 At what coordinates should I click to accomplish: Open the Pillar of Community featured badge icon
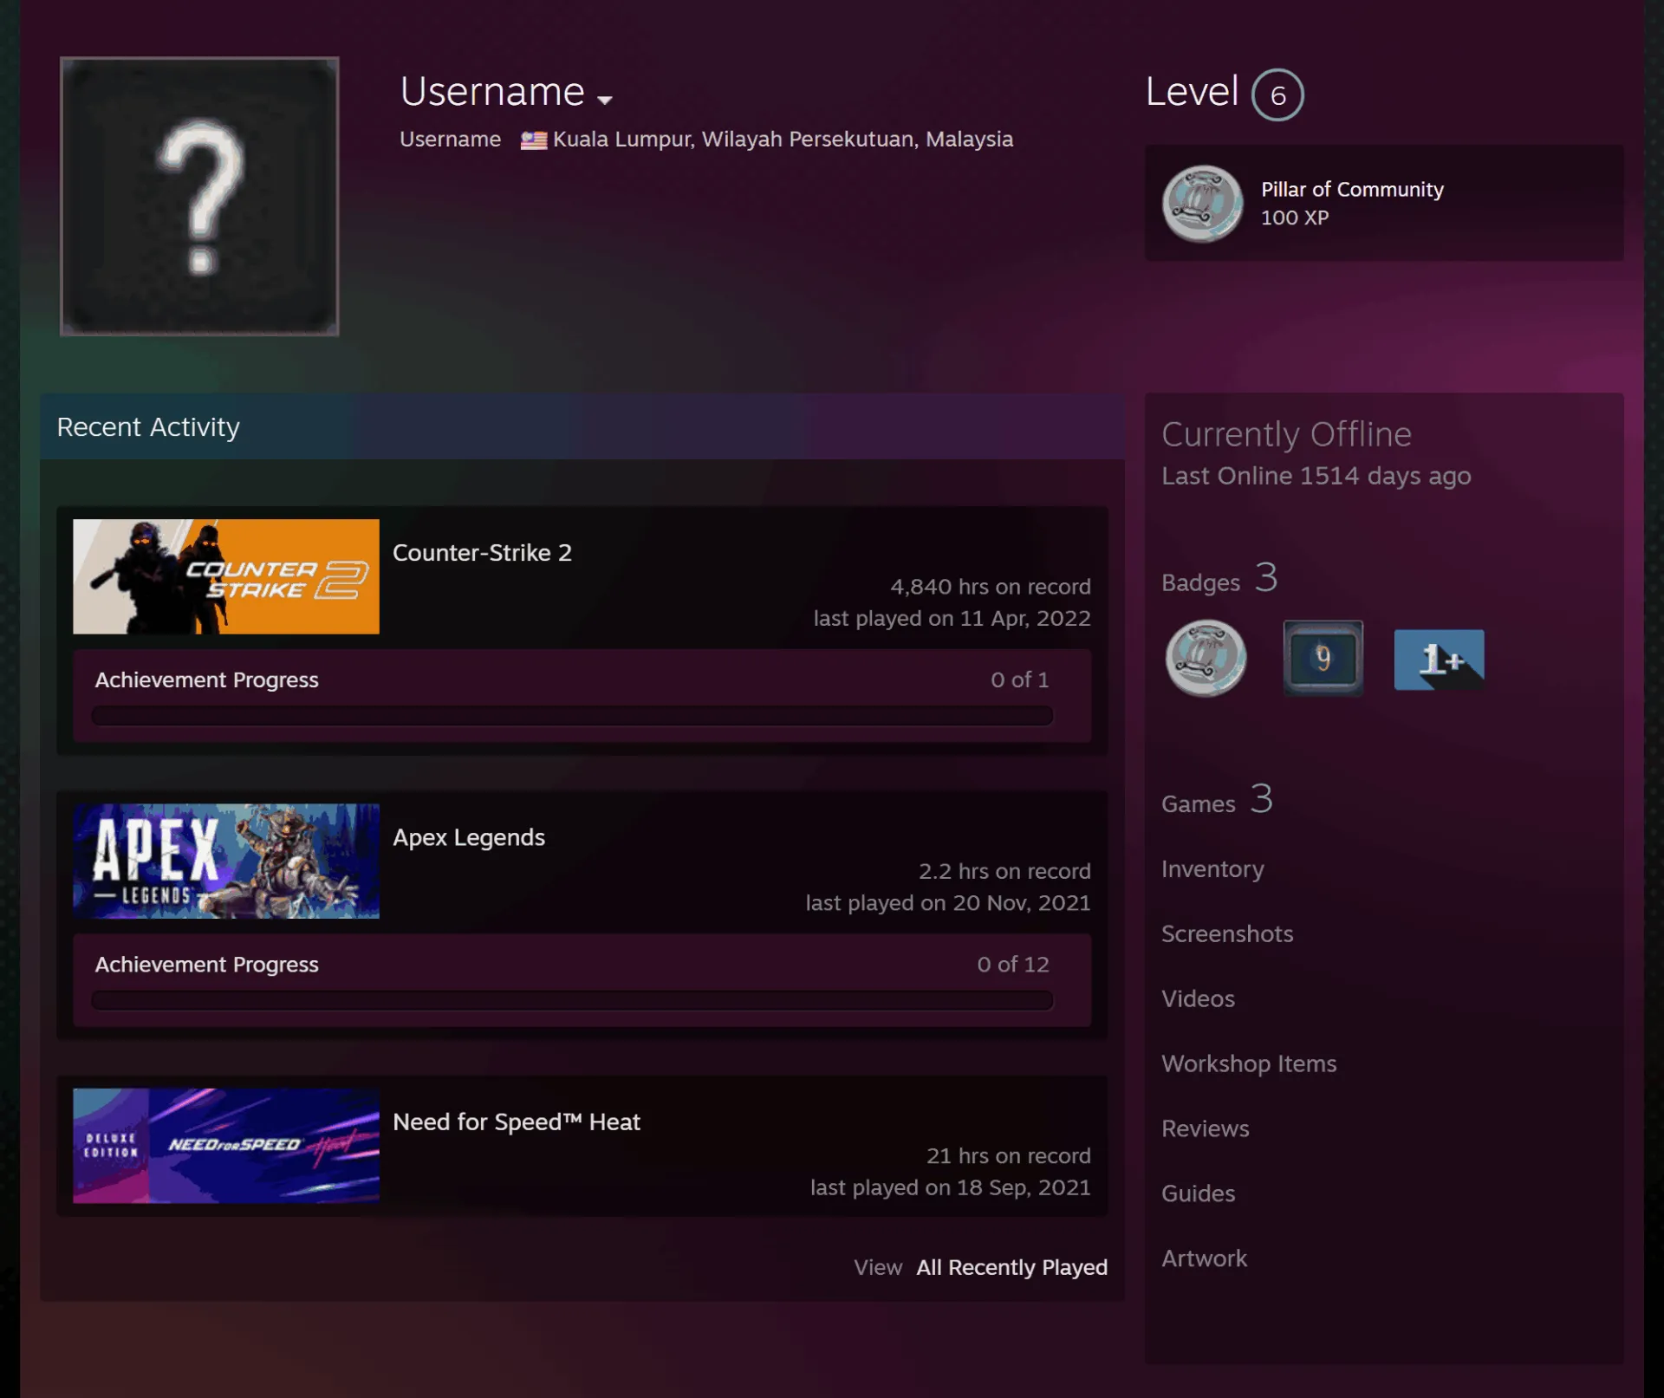coord(1203,203)
